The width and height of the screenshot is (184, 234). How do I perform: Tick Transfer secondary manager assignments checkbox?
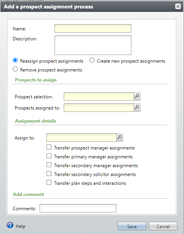tap(49, 165)
